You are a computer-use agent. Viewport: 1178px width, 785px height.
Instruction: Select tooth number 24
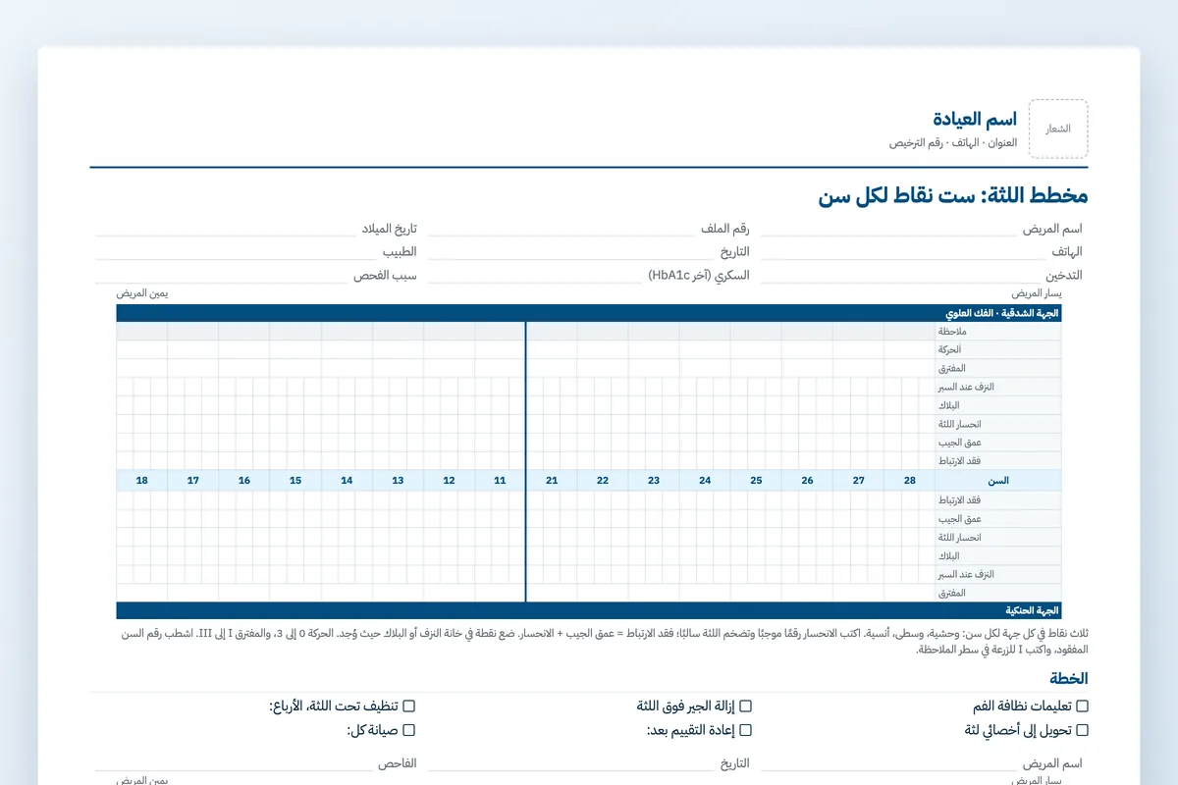click(705, 481)
